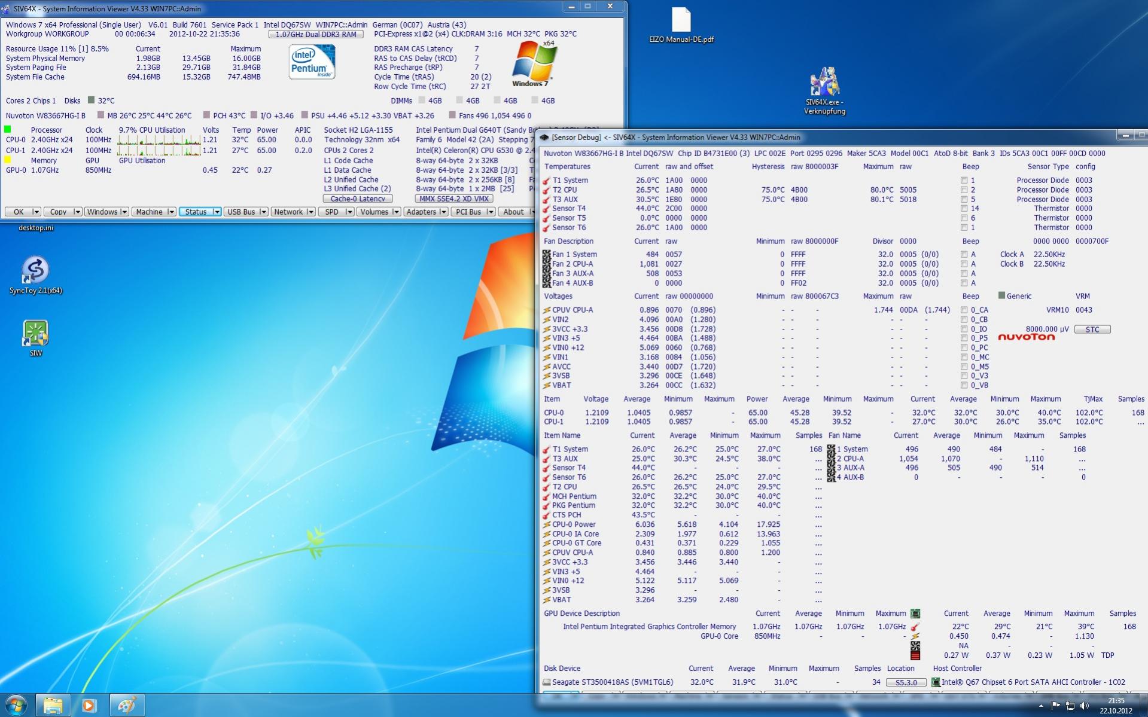Enable the 0_VB voltage beep checkbox
The image size is (1148, 717).
964,386
